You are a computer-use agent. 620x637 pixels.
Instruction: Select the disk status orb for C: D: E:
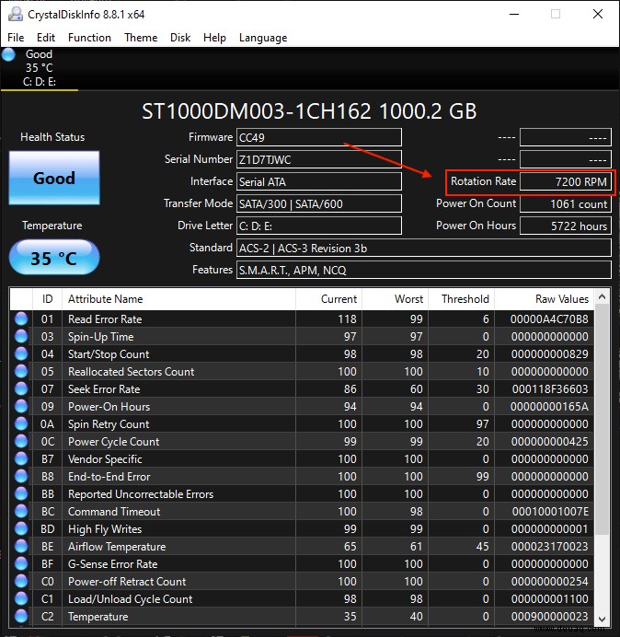(8, 54)
